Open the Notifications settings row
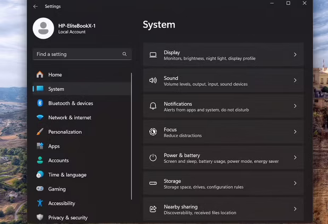 click(x=223, y=106)
